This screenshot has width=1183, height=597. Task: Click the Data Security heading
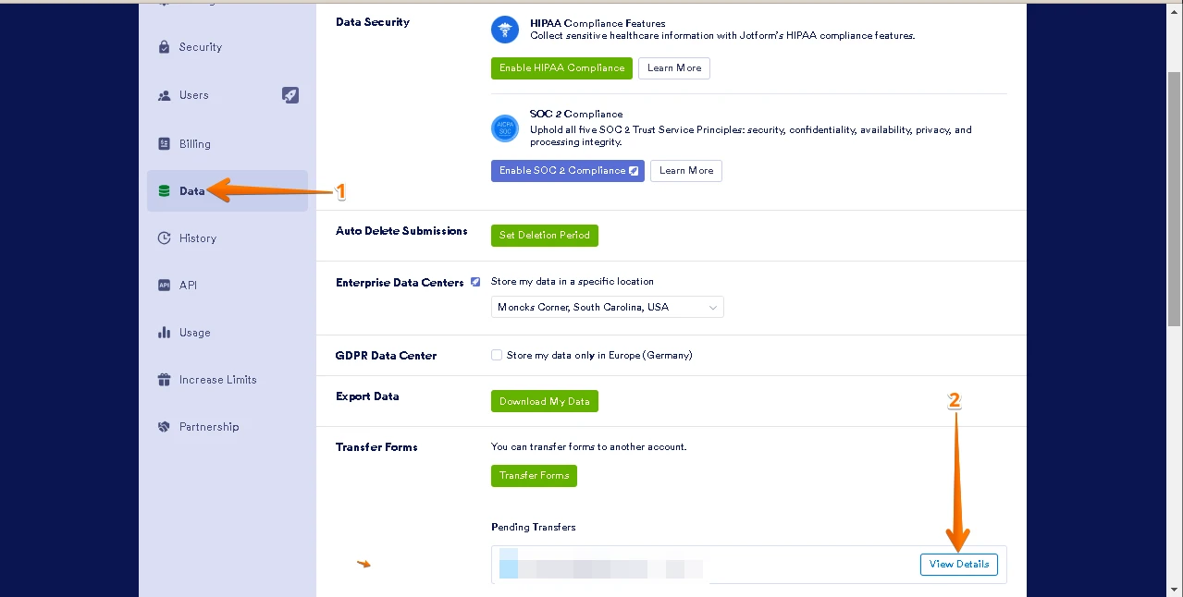[x=372, y=22]
